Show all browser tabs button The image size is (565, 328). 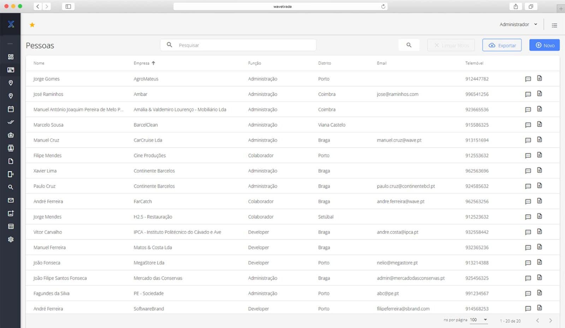(x=531, y=6)
